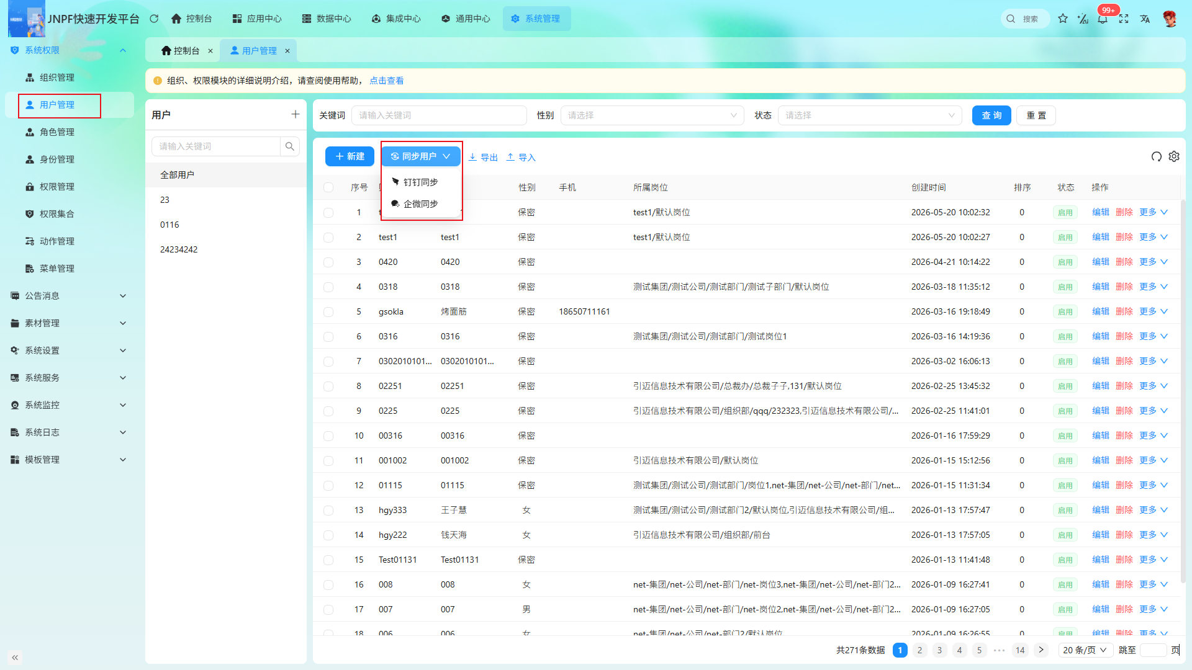Select 全部用户 in the user list
The height and width of the screenshot is (670, 1192).
(x=226, y=175)
